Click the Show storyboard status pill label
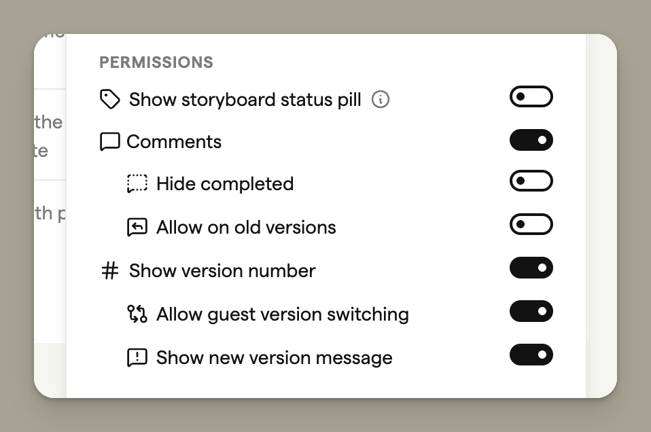 [245, 100]
